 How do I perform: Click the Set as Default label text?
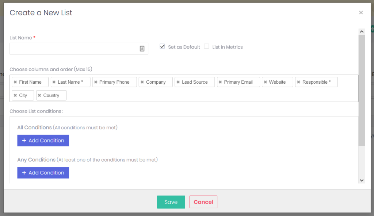point(184,47)
